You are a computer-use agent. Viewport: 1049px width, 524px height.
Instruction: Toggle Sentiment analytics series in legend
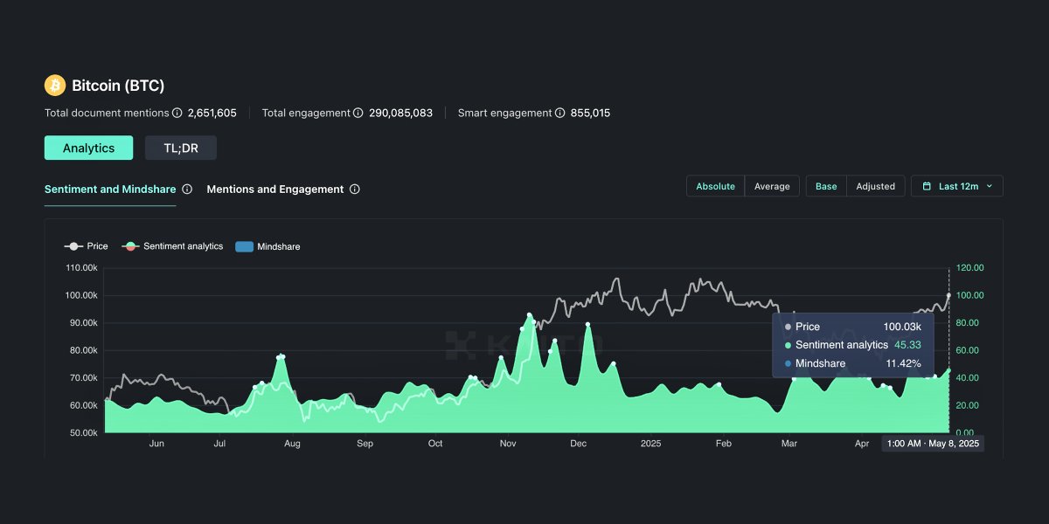pos(173,246)
